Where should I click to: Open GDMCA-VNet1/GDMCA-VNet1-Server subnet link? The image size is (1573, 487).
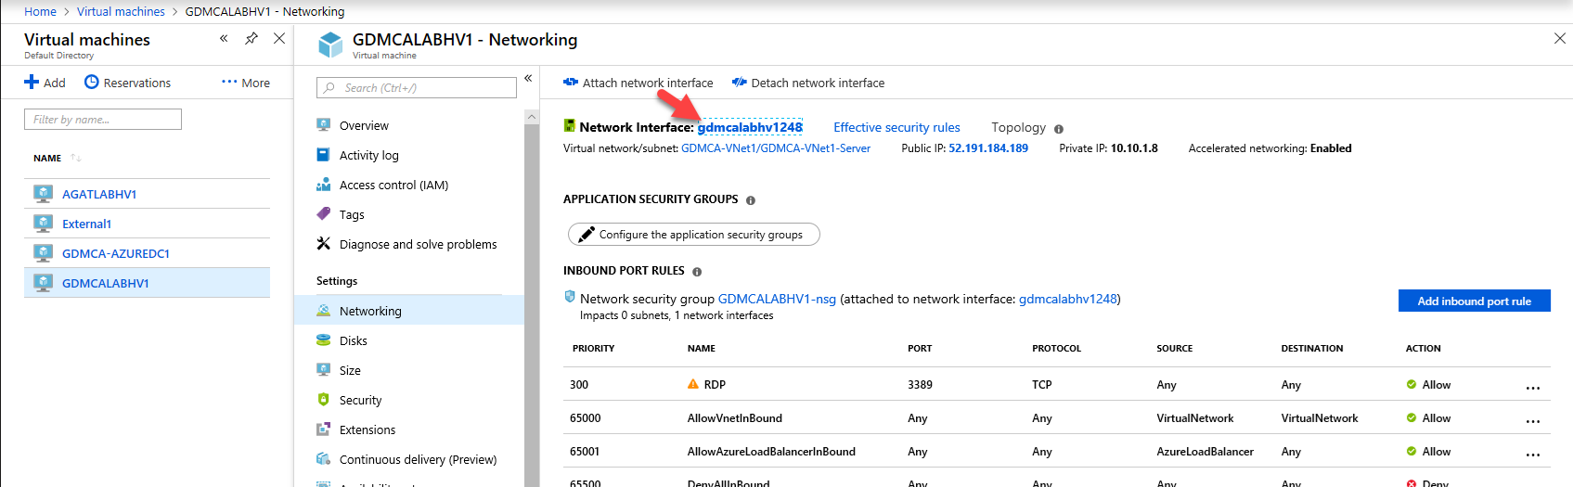pyautogui.click(x=776, y=148)
